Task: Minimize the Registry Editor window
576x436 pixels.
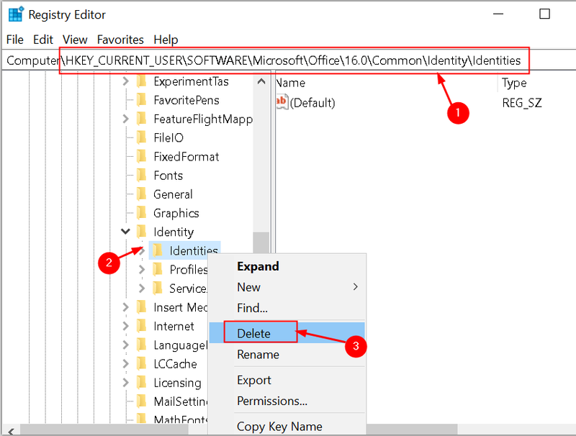Action: pyautogui.click(x=498, y=14)
